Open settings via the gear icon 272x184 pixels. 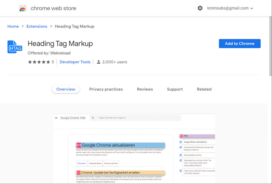[200, 8]
